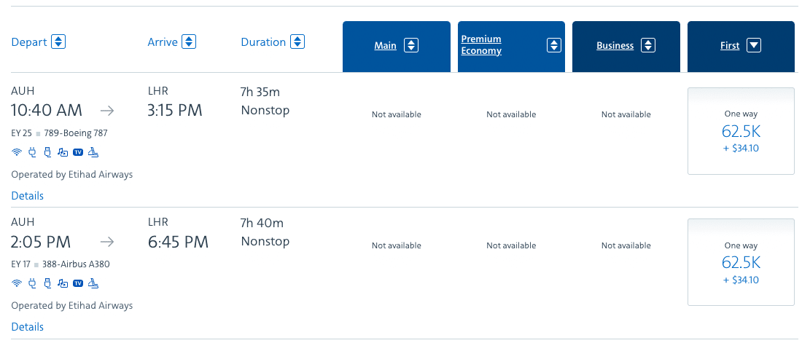Select the Premium Economy cabin tab
The image size is (802, 343).
tap(512, 46)
